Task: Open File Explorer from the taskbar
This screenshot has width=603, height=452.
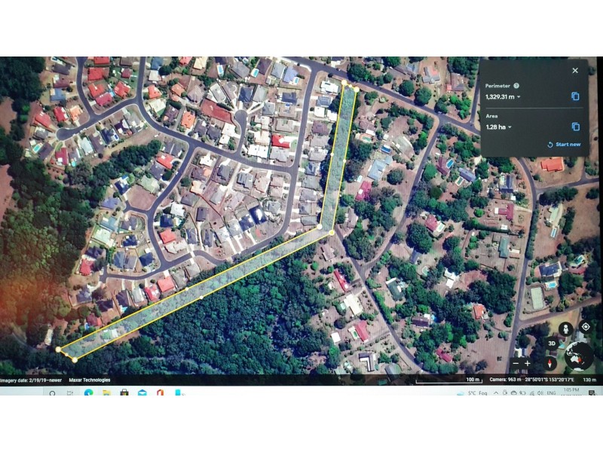Action: click(x=106, y=392)
